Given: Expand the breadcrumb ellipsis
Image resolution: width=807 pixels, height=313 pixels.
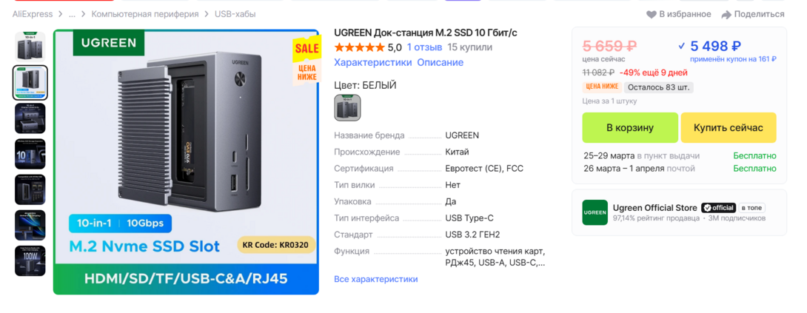Looking at the screenshot, I should point(72,14).
